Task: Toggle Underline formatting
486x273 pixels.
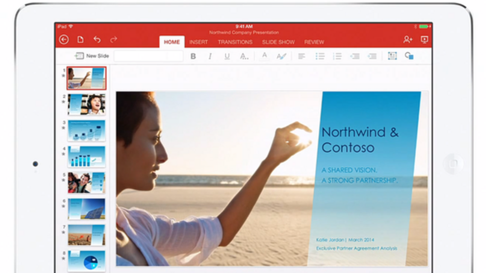Action: 227,56
